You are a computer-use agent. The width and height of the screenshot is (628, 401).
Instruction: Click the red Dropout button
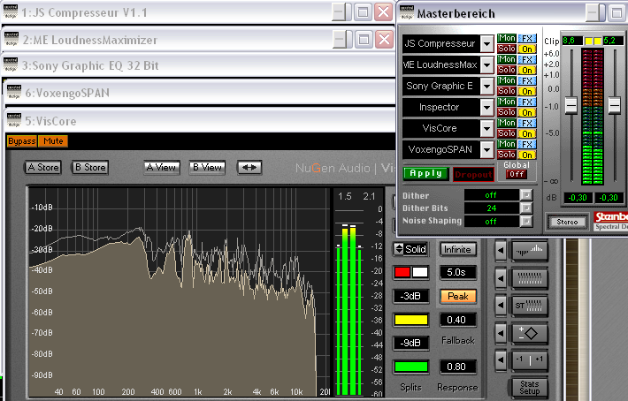pos(473,174)
